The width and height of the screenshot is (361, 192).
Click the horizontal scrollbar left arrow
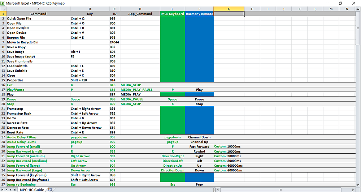pos(218,190)
